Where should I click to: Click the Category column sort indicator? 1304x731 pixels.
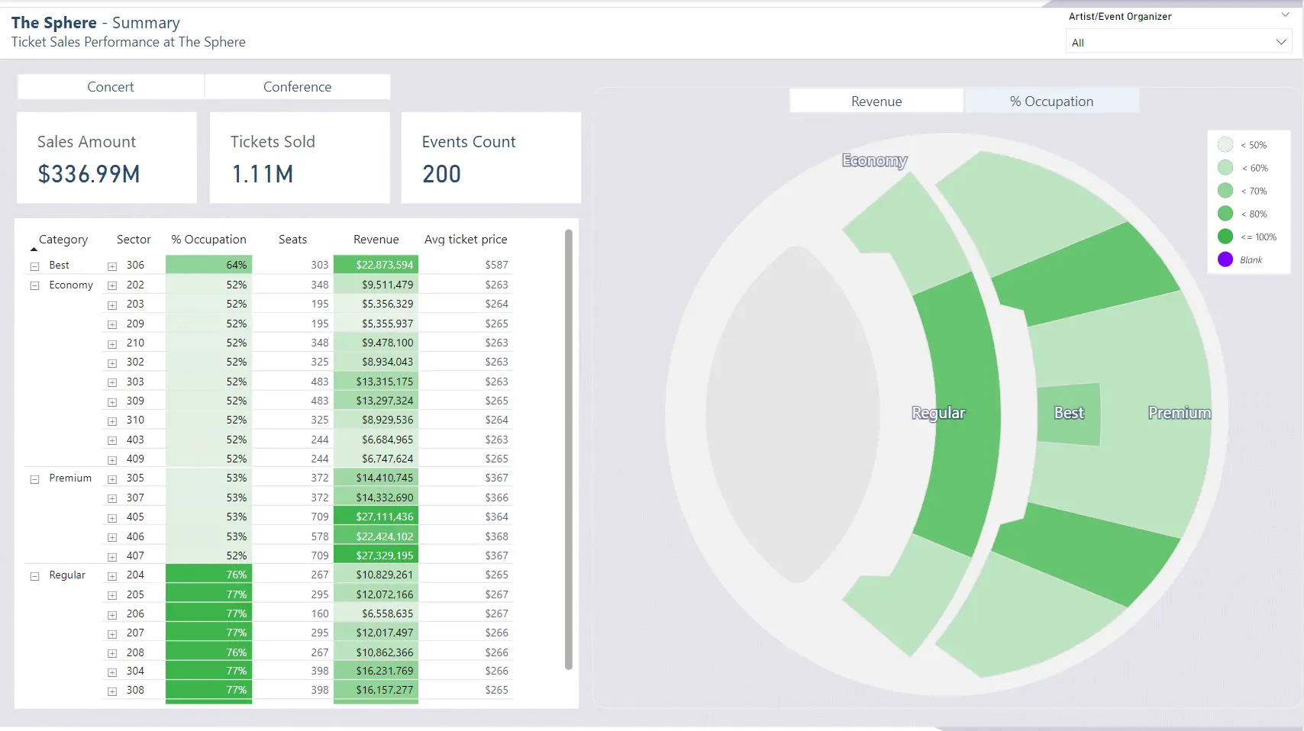(34, 249)
